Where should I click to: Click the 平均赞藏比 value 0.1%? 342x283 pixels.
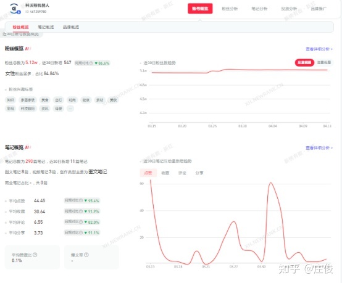pyautogui.click(x=17, y=260)
